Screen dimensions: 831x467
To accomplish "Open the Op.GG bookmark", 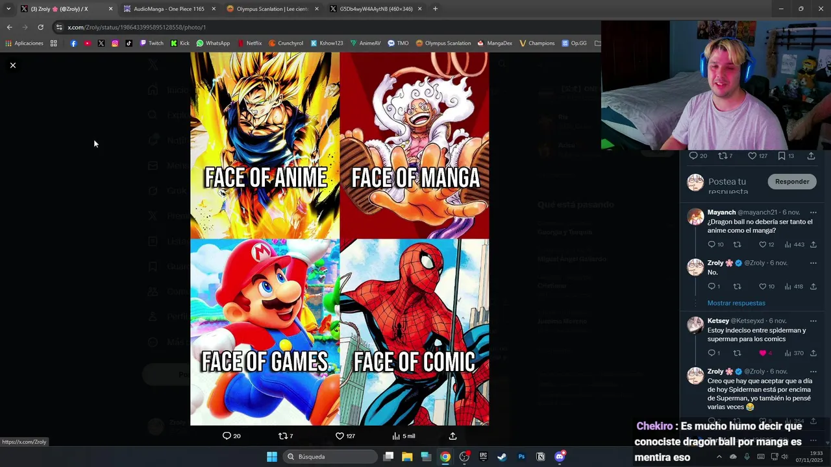I will pyautogui.click(x=575, y=43).
